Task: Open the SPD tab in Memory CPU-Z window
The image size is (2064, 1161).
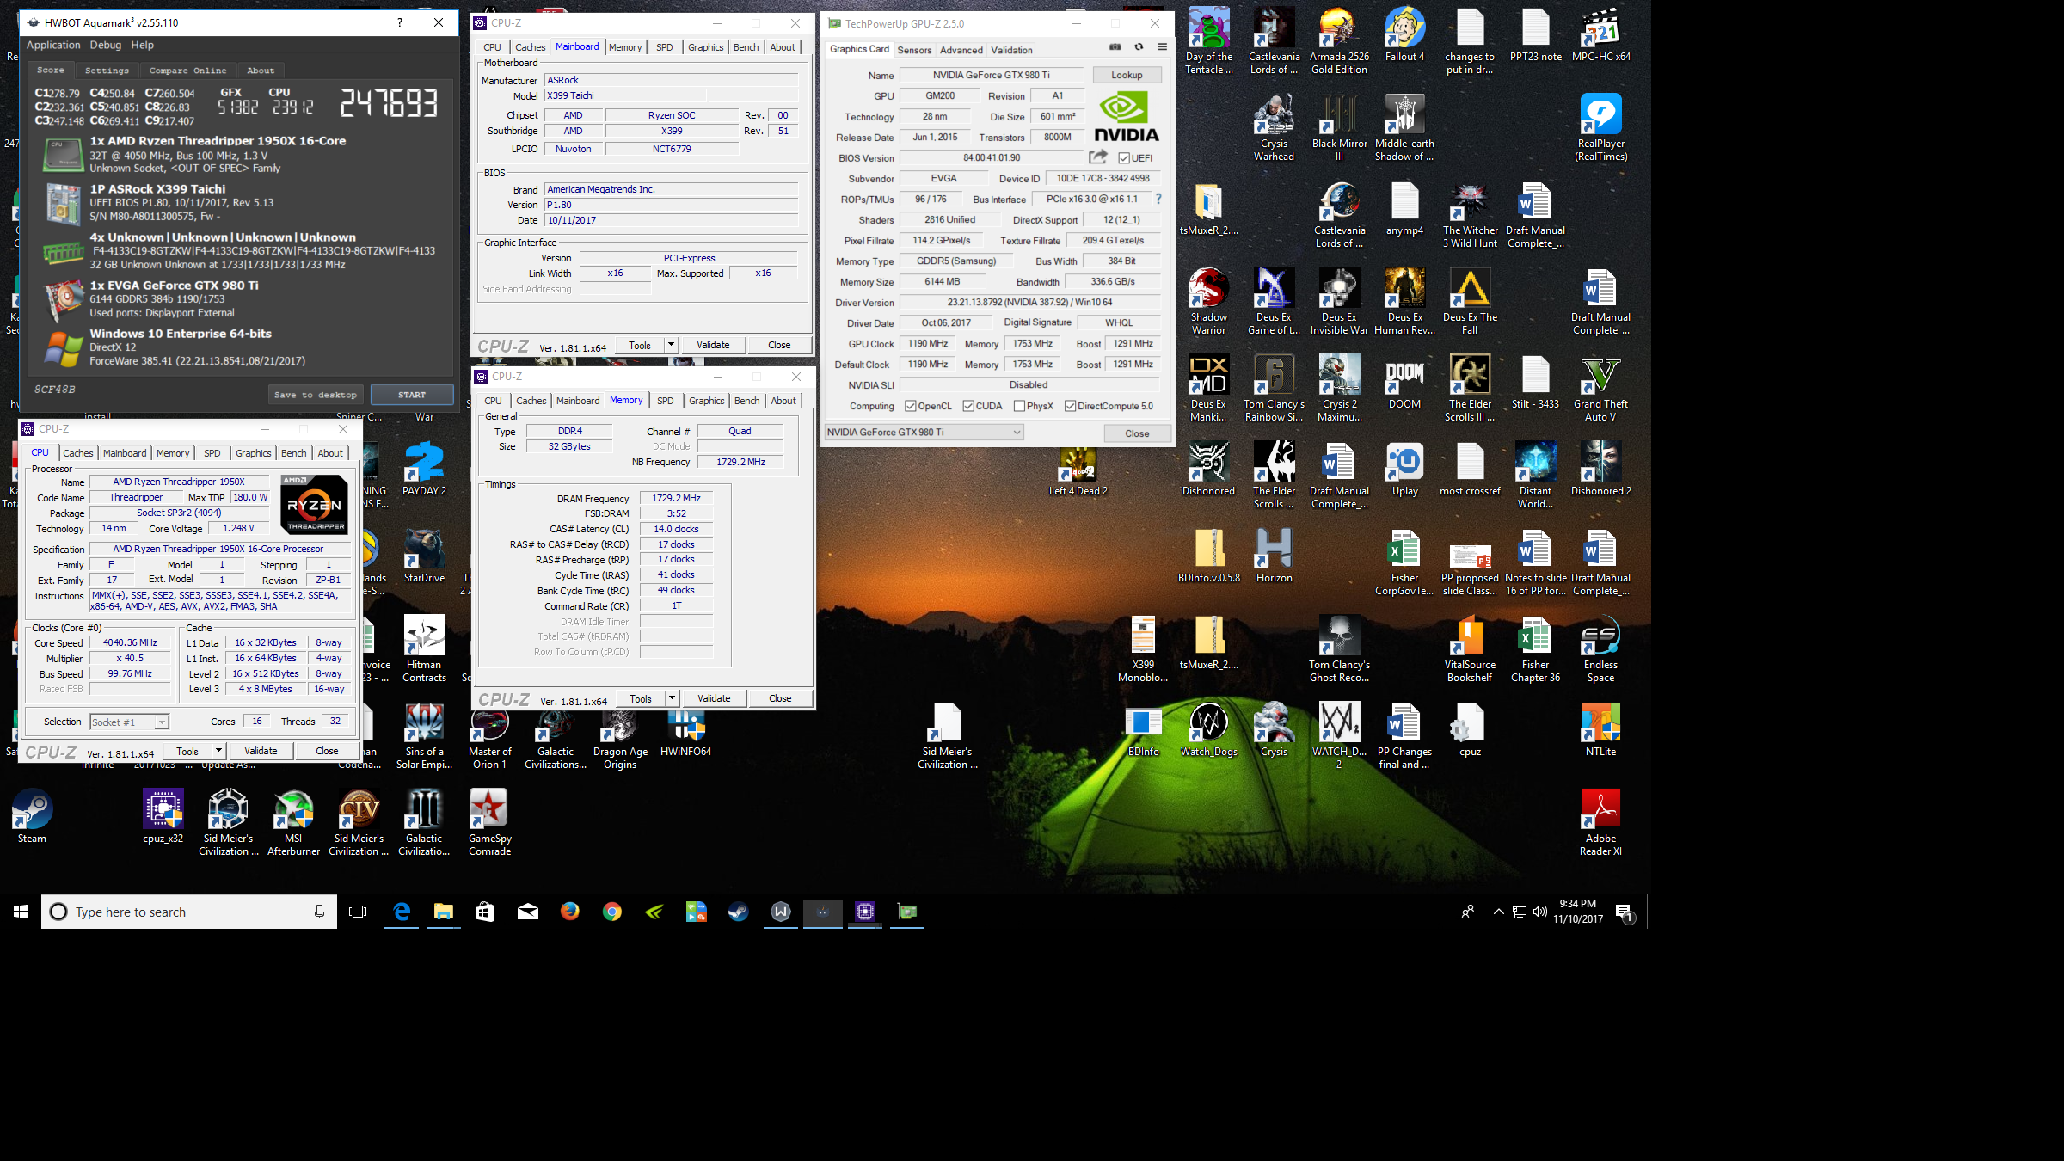Action: (x=665, y=401)
